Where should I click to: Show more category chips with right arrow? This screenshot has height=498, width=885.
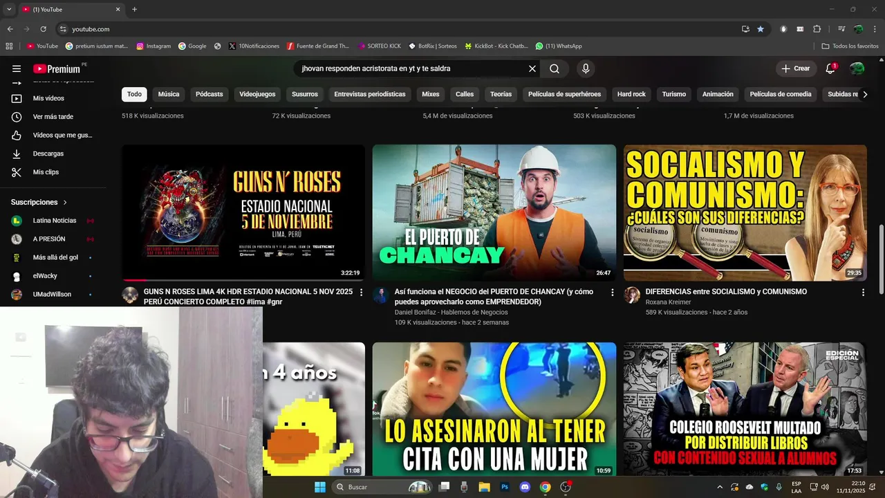click(864, 94)
